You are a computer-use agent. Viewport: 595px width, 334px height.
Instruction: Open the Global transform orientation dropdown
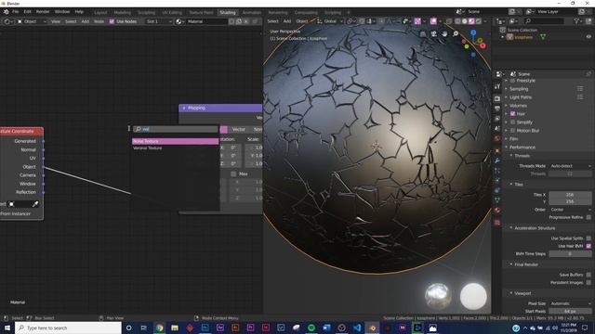pos(329,21)
